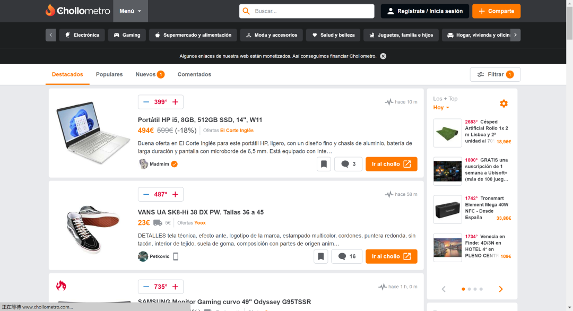This screenshot has height=311, width=573.
Task: Click the Tronsmart speaker thumbnail
Action: tap(448, 210)
